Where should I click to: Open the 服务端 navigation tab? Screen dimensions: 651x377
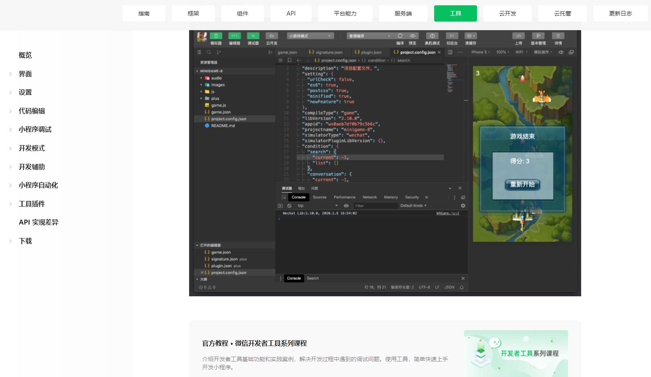tap(403, 13)
